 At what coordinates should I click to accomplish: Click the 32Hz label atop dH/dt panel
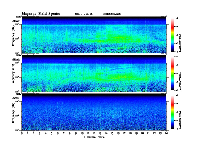click(18, 17)
